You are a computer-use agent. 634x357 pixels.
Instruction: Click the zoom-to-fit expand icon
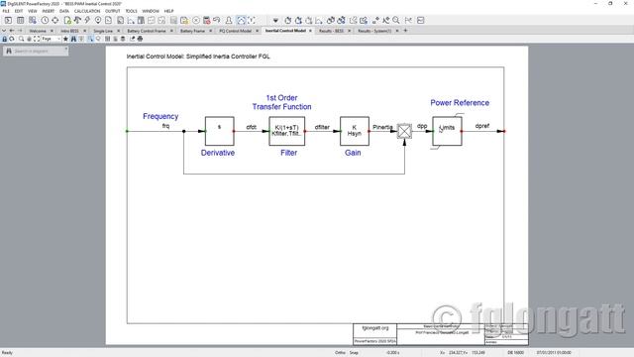coord(37,39)
